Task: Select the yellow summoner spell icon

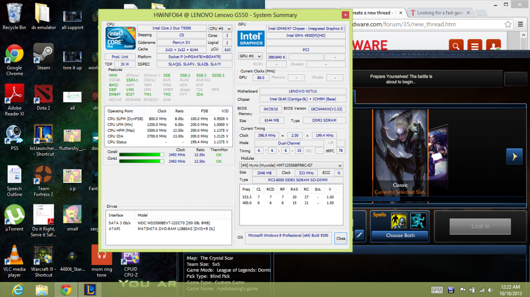Action: tap(398, 221)
